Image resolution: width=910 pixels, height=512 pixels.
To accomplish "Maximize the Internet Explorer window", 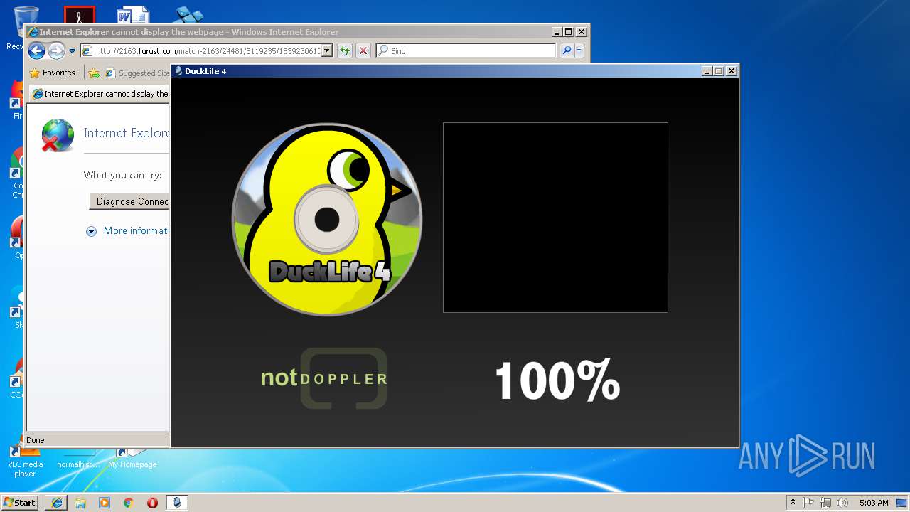I will pos(568,32).
